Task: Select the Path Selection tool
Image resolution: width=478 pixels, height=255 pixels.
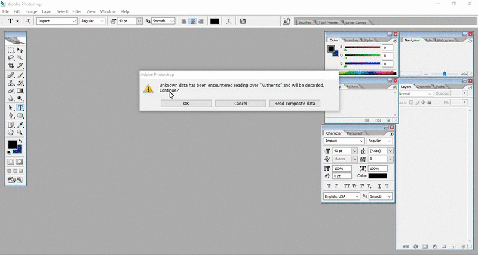Action: [x=11, y=108]
